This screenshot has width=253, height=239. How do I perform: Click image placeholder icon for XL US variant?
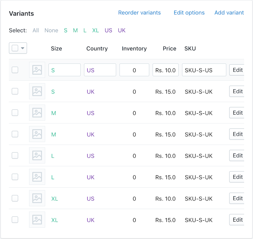tap(37, 198)
